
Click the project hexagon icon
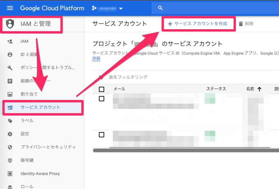point(94,8)
